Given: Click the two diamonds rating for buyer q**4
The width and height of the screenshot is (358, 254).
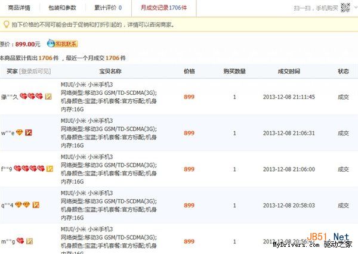Looking at the screenshot, I should [23, 205].
